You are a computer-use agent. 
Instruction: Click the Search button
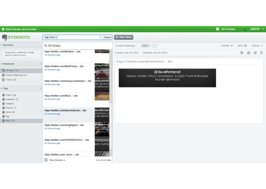click(108, 37)
